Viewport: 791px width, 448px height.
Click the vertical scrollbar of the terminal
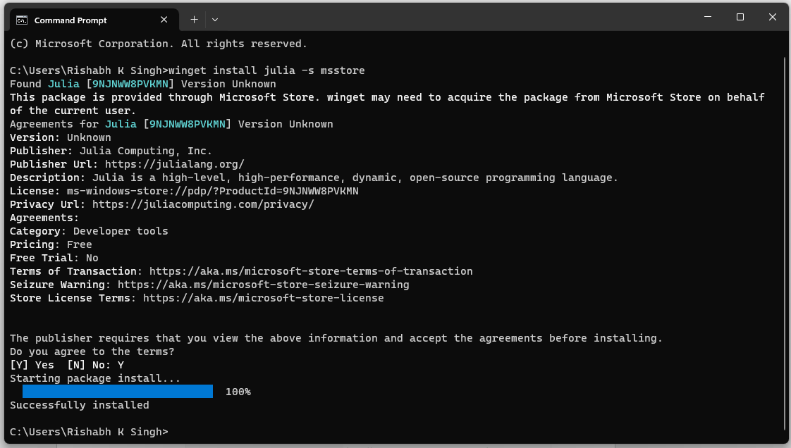coord(785,237)
